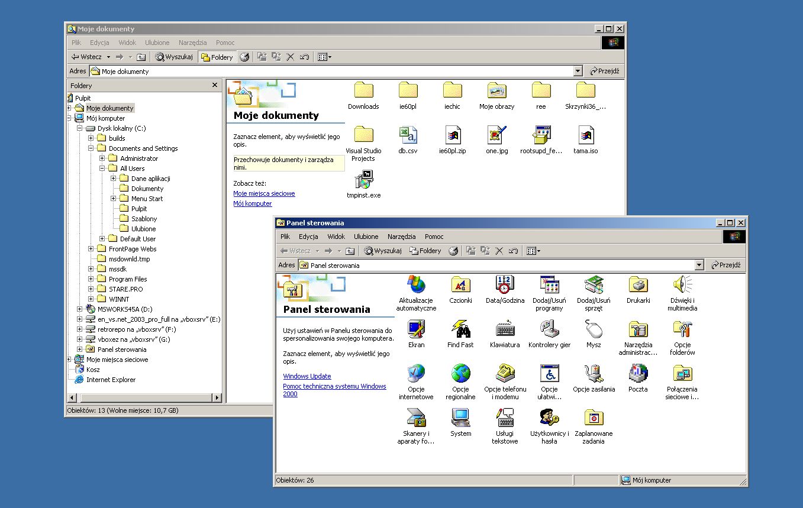Toggle the Foldery pane in Moje dokumenty
The width and height of the screenshot is (803, 508).
[217, 57]
